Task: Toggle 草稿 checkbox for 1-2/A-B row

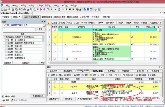Action: pos(62,87)
